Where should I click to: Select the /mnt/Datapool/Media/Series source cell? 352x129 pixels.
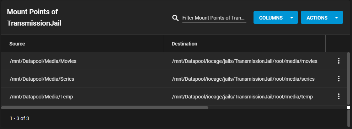pos(42,79)
